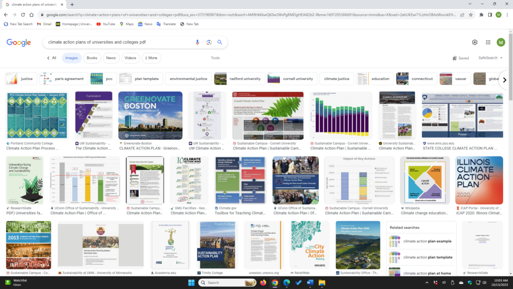This screenshot has height=289, width=513.
Task: Click the share page icon in address bar
Action: pyautogui.click(x=462, y=15)
